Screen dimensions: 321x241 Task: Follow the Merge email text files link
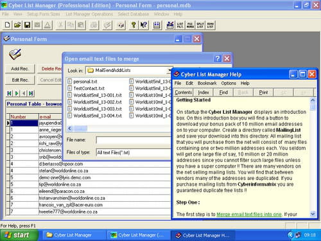[x=249, y=214]
